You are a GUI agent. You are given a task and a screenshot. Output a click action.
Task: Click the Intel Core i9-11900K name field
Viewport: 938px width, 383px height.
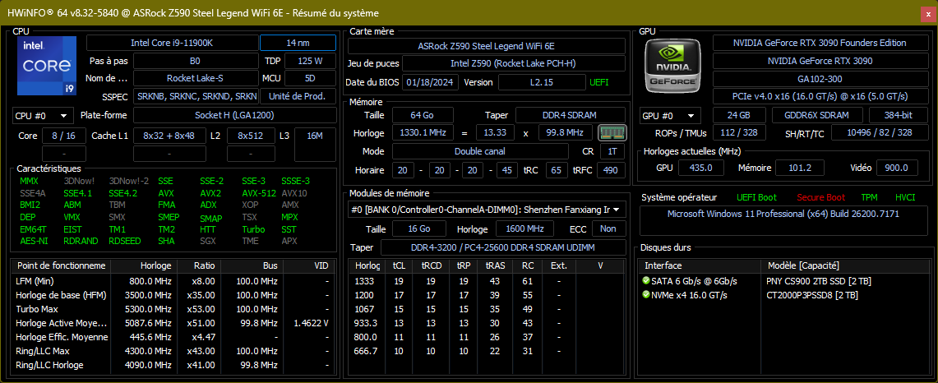tap(171, 43)
